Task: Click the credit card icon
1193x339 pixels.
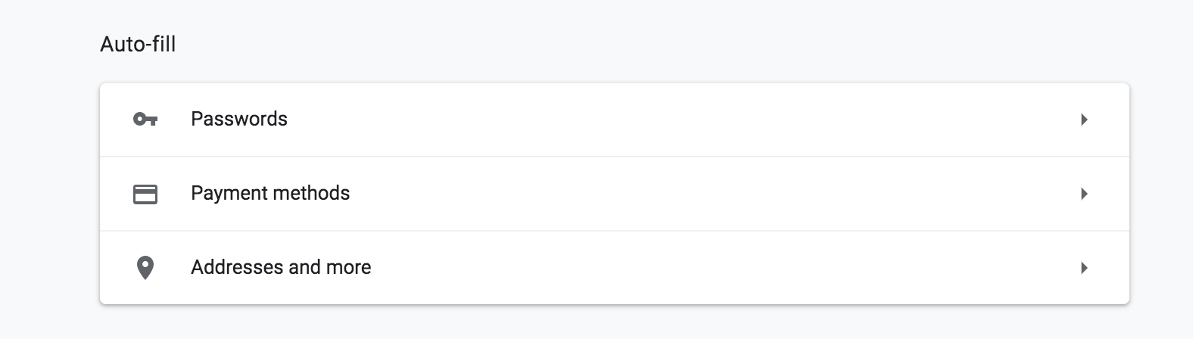Action: coord(145,194)
